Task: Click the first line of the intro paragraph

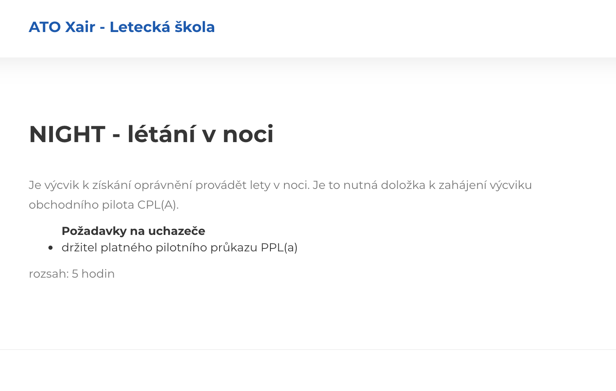Action: (x=280, y=185)
